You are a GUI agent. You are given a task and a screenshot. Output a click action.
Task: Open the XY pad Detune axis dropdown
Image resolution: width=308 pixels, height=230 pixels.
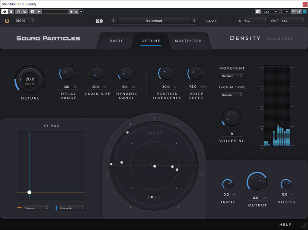[36, 208]
